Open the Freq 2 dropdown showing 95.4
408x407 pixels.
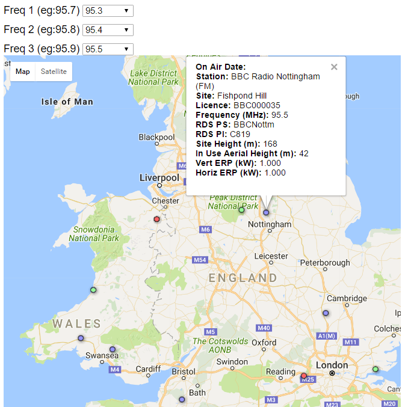tap(108, 30)
